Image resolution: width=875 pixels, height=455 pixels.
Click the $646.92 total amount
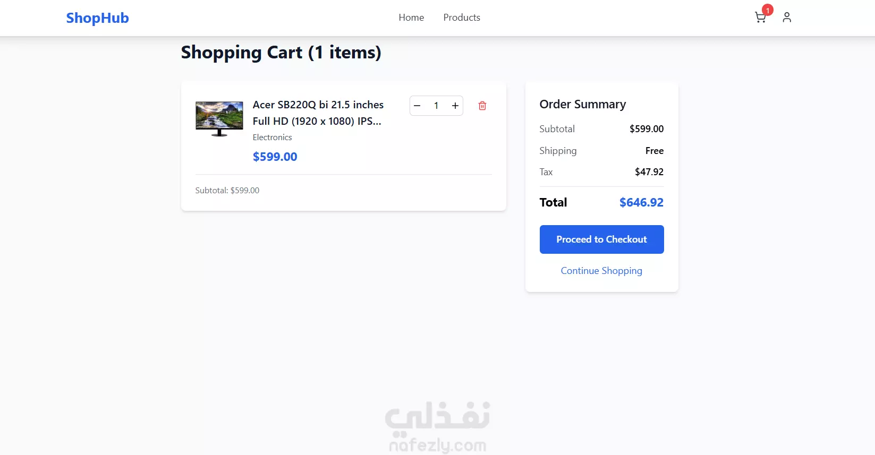641,202
